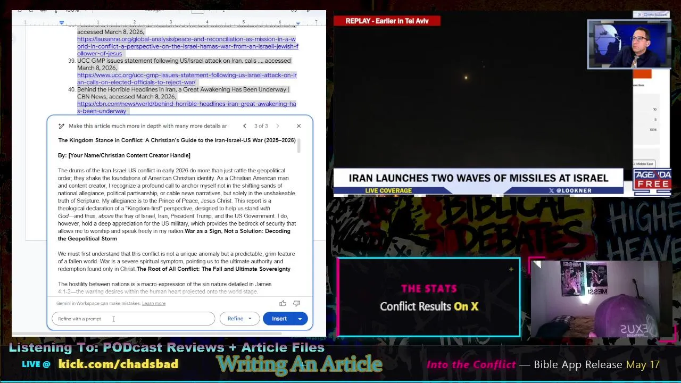Click the left indent marker on ruler

point(62,23)
